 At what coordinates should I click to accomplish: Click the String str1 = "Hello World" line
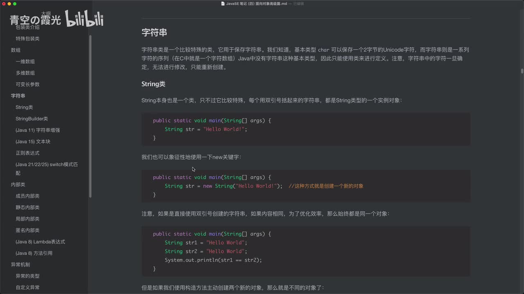[206, 243]
